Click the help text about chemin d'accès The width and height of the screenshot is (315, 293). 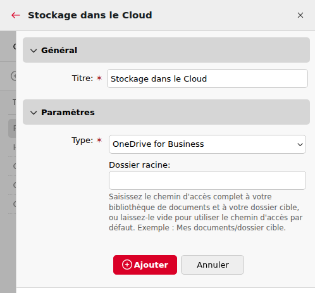coord(206,212)
